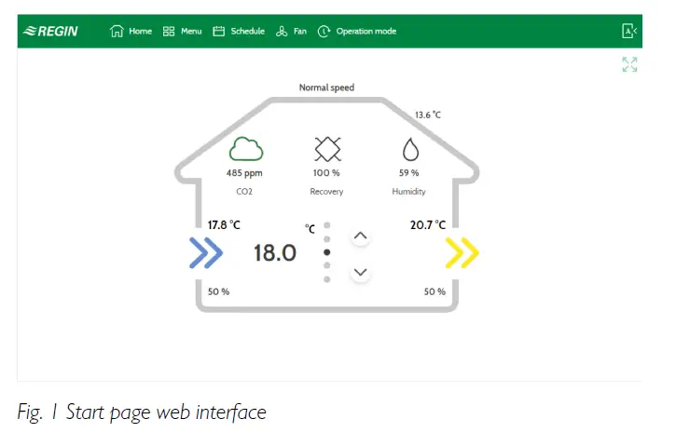The image size is (676, 446).
Task: Open the Schedule page
Action: 239,31
